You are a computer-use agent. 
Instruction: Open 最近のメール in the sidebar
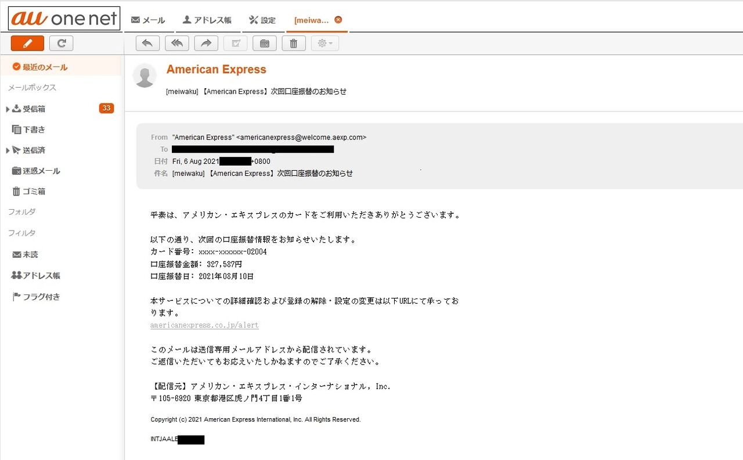[x=40, y=67]
